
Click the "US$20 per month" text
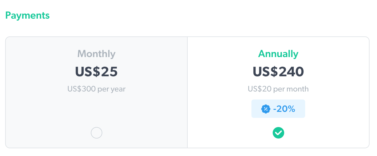[x=278, y=89]
